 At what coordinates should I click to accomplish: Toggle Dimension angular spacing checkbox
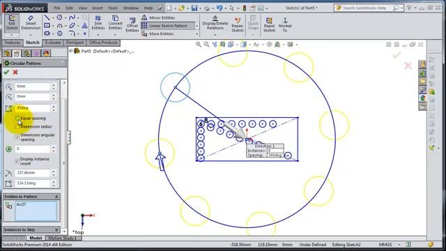click(17, 137)
